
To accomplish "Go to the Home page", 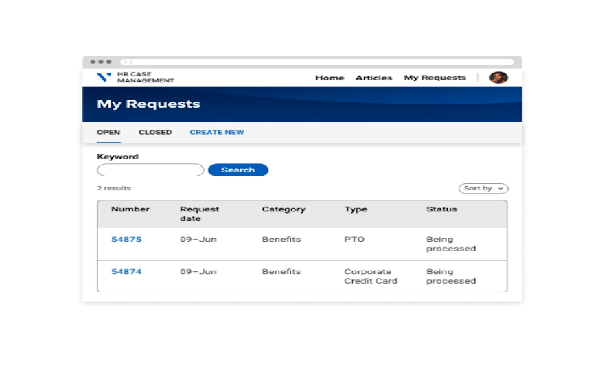I will (x=330, y=78).
